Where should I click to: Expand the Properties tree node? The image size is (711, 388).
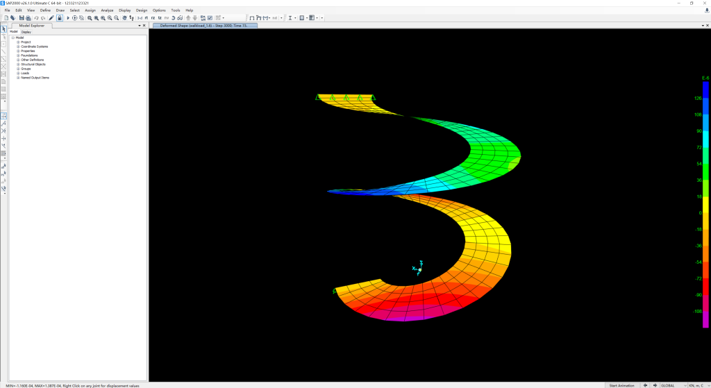point(18,51)
